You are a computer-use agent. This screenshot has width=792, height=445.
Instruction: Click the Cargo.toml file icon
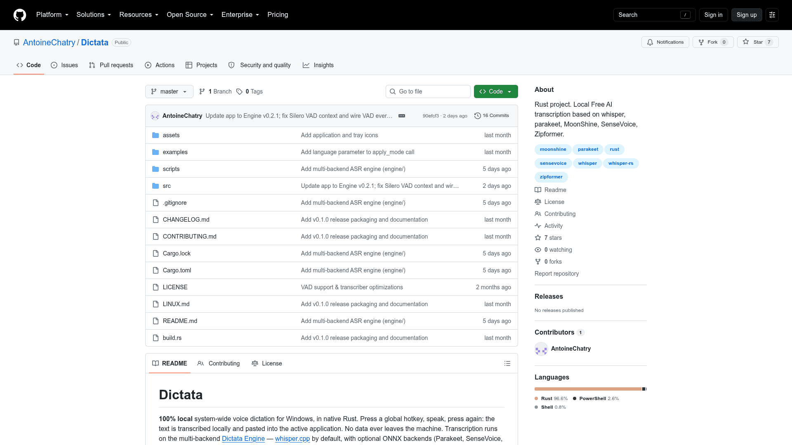point(156,270)
